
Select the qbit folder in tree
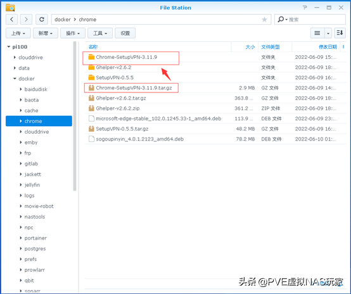click(x=29, y=281)
